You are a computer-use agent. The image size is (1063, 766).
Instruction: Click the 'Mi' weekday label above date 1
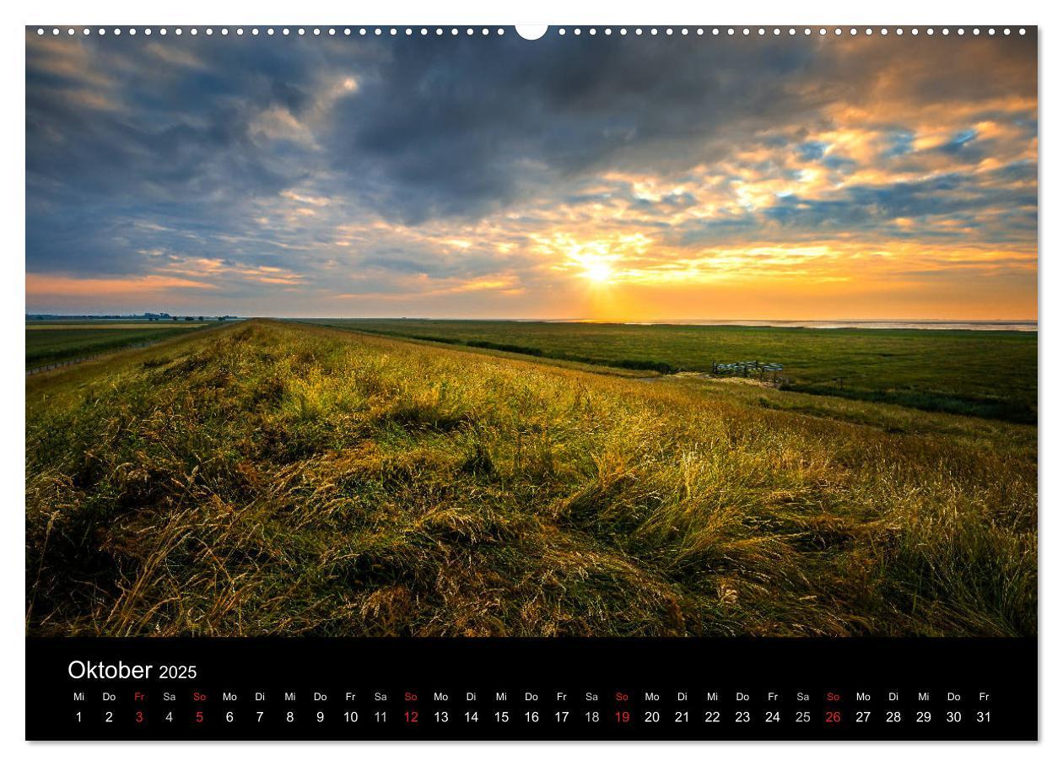pyautogui.click(x=79, y=697)
